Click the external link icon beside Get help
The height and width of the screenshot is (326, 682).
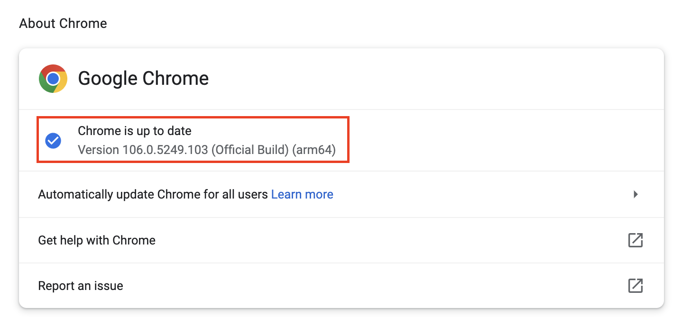coord(636,240)
